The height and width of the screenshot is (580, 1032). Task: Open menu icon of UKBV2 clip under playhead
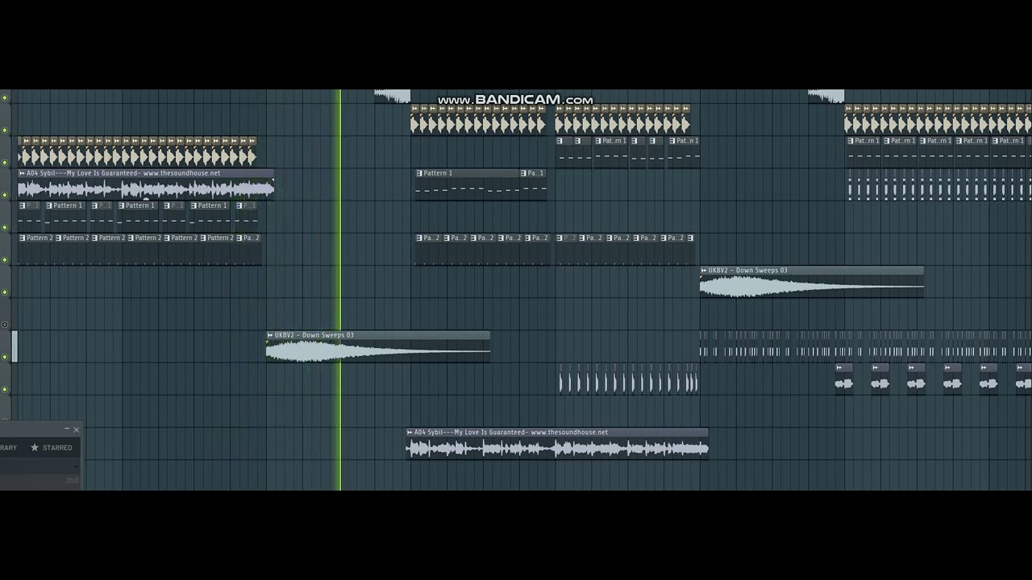click(270, 335)
